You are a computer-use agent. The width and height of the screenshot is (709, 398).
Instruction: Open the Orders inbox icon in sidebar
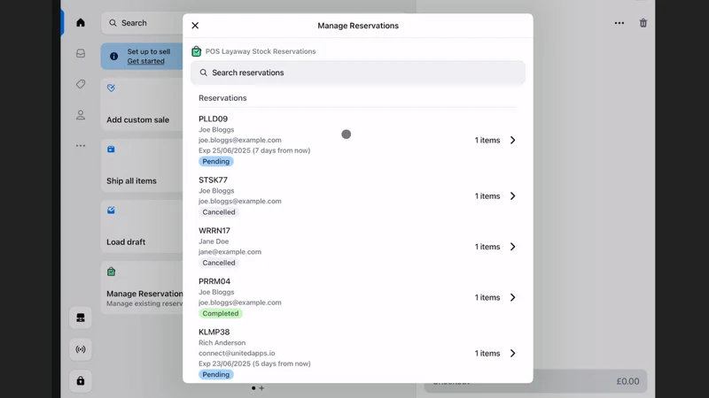click(x=81, y=53)
